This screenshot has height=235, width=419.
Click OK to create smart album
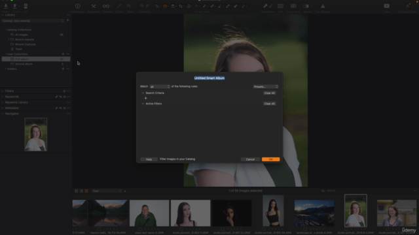(x=270, y=159)
